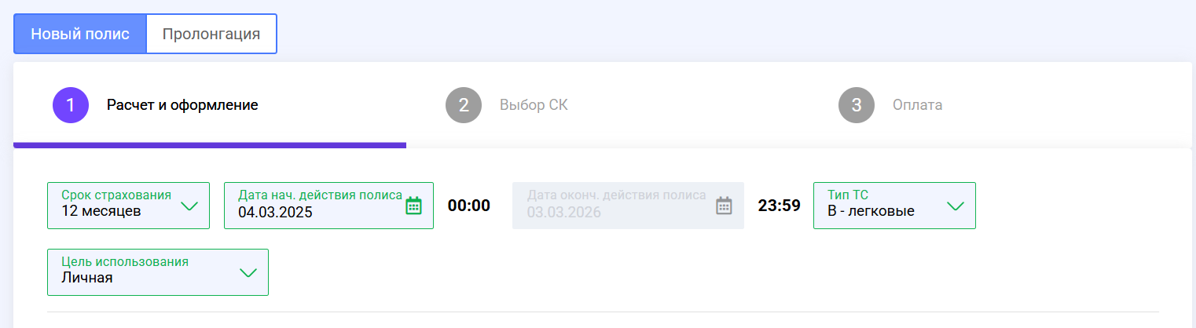Image resolution: width=1196 pixels, height=328 pixels.
Task: Click the В - легковые vehicle type value
Action: coord(871,211)
